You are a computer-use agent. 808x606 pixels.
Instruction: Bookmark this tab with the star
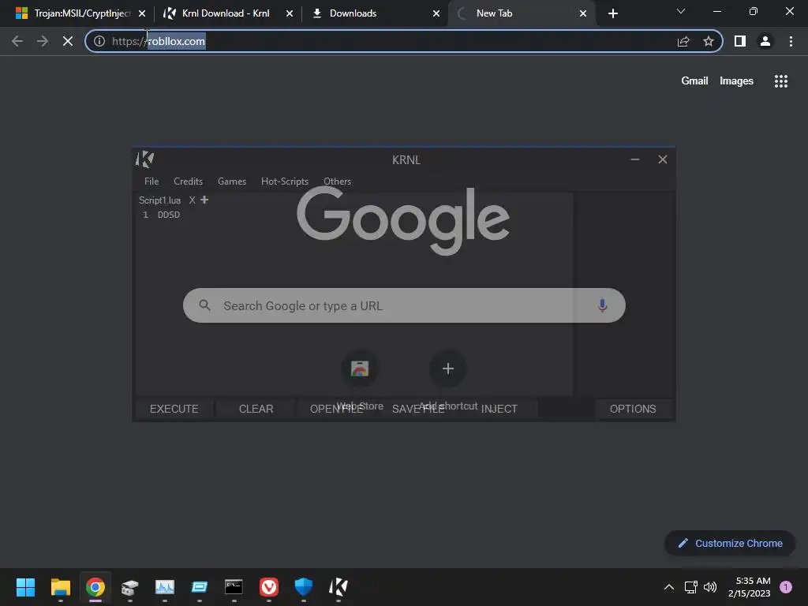(x=709, y=41)
